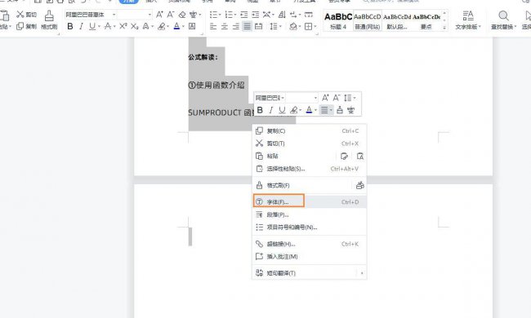Choose 项目符号和编号(N)... menu entry
Screen dimensions: 531x318
[309, 227]
